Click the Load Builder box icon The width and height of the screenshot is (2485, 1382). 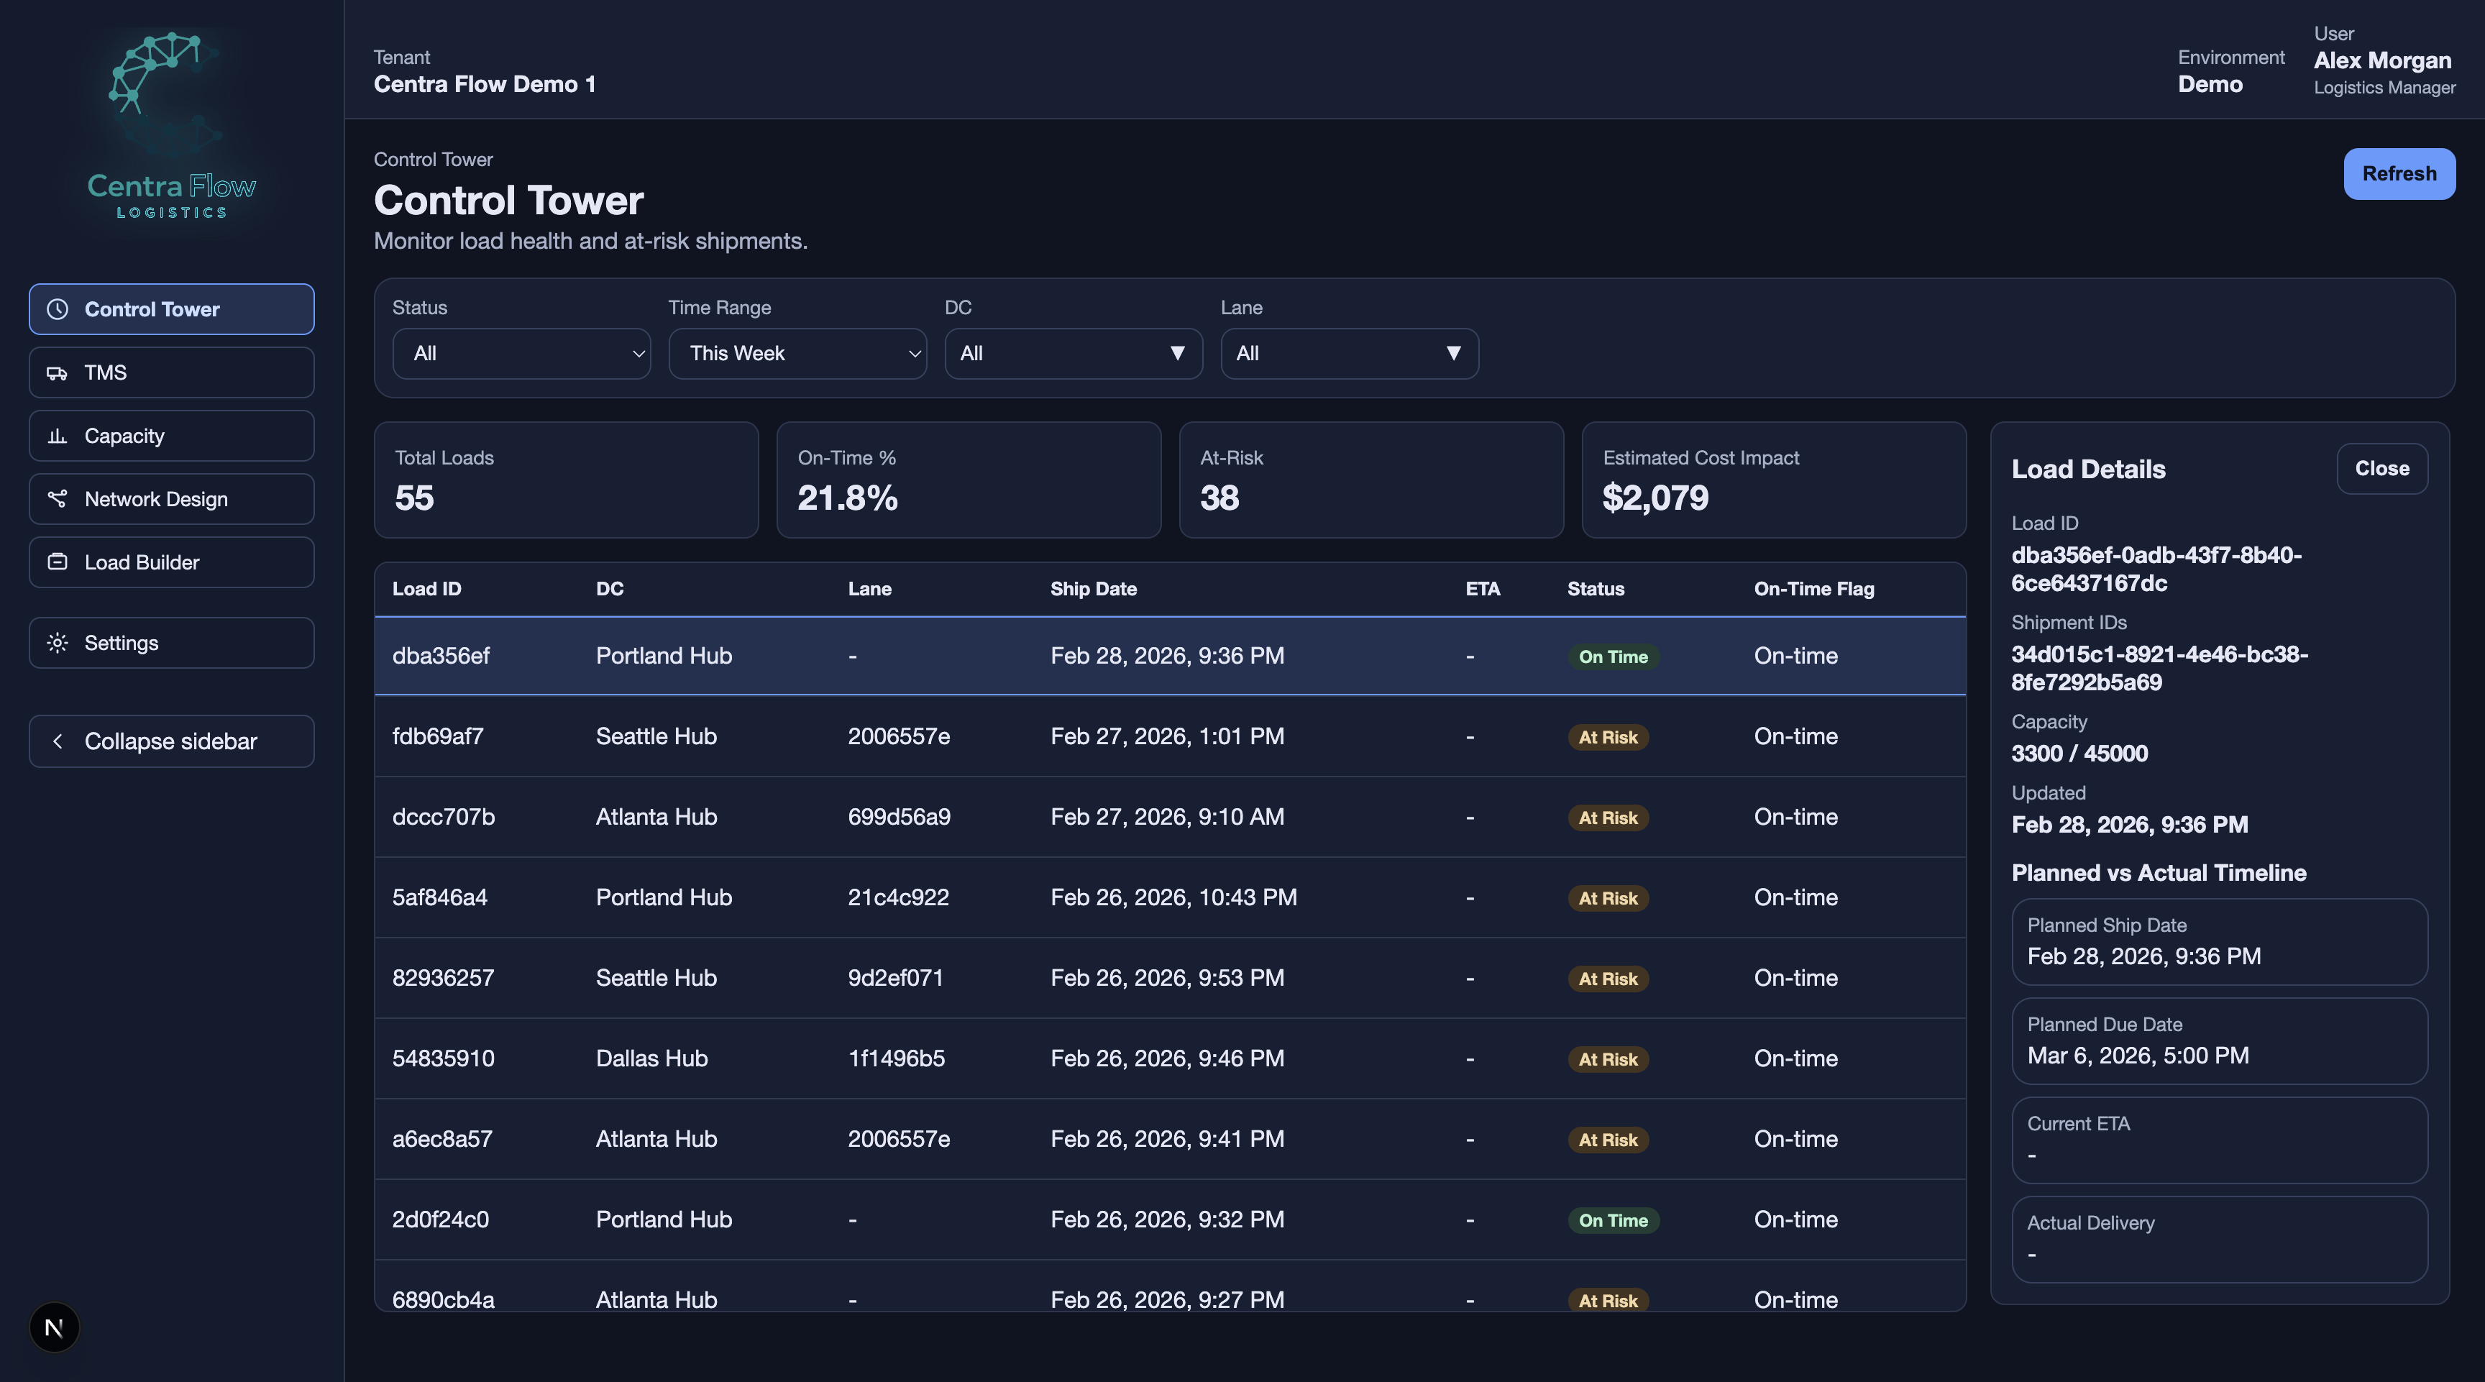point(58,562)
